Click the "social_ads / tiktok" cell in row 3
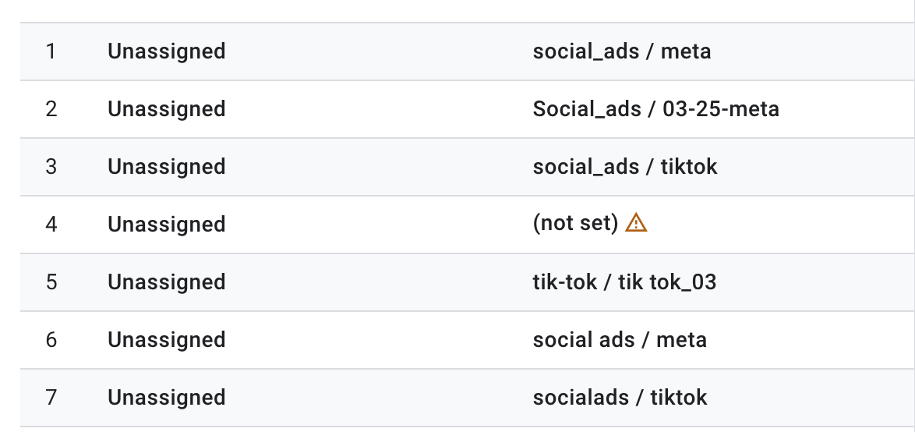 [x=624, y=167]
